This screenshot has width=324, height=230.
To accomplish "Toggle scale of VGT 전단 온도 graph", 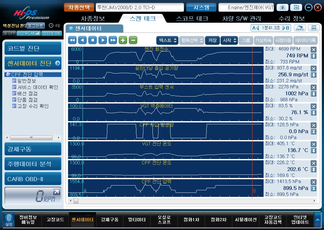I will pos(314,151).
